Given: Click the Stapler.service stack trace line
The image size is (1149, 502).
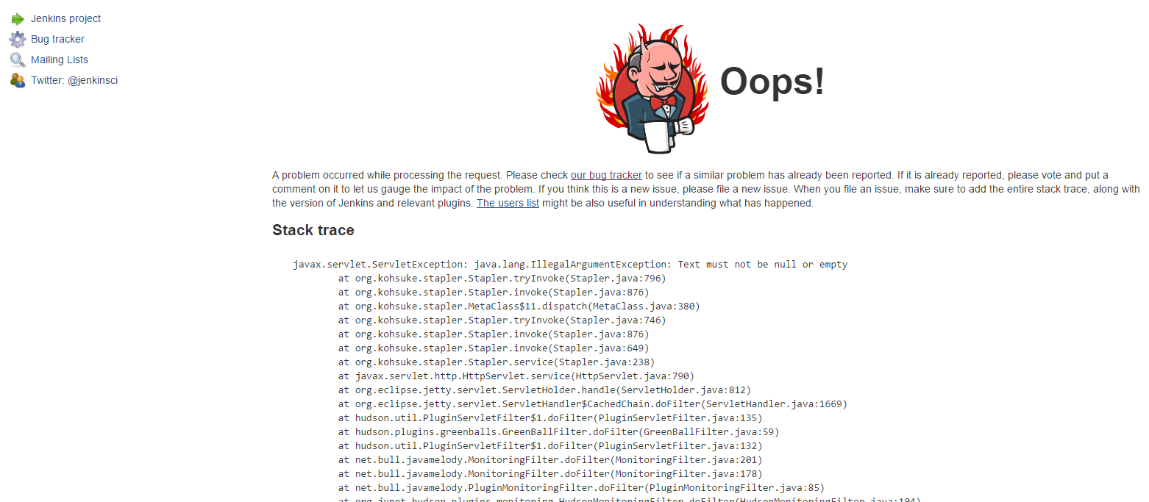Looking at the screenshot, I should pos(497,362).
